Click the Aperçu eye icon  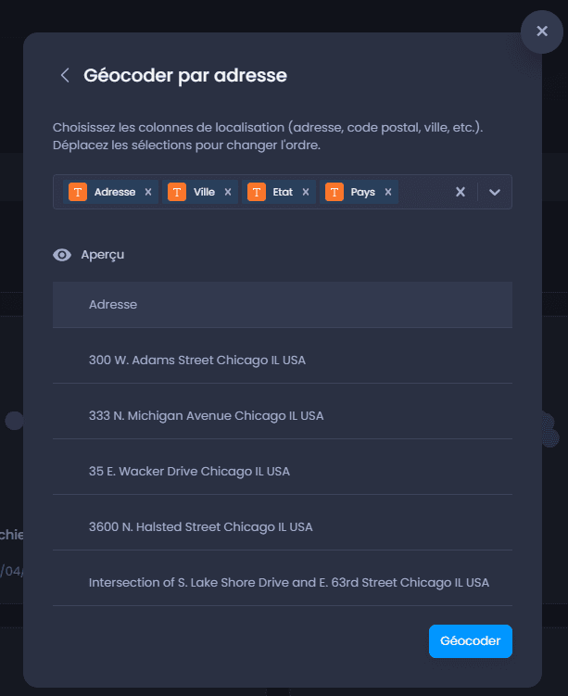click(62, 255)
